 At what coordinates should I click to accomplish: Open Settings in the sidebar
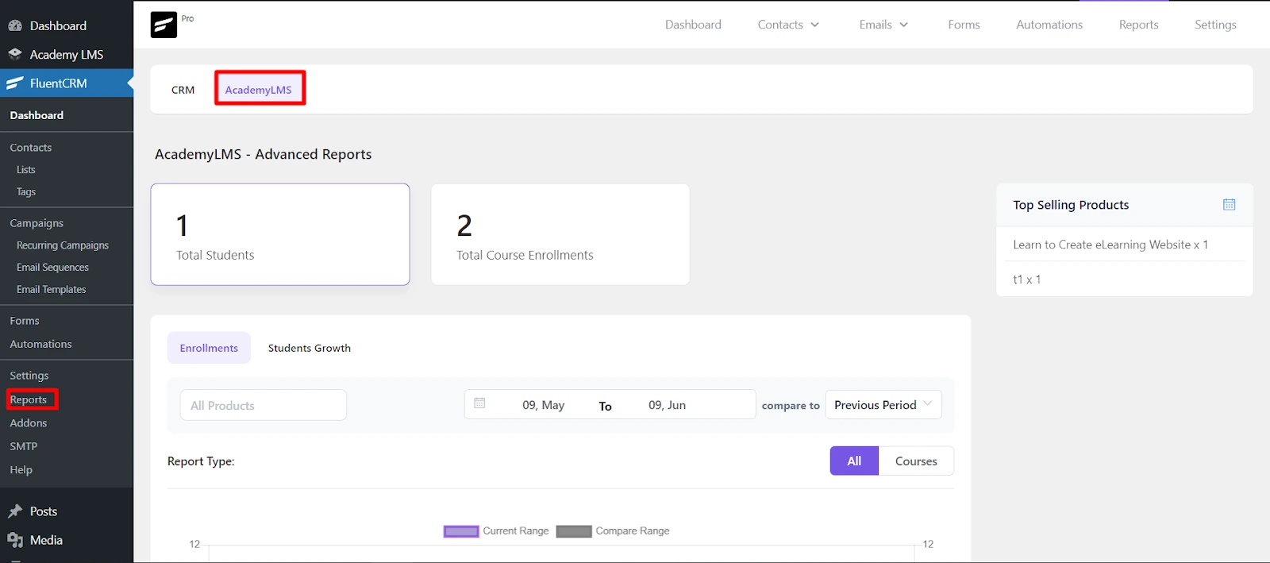29,376
